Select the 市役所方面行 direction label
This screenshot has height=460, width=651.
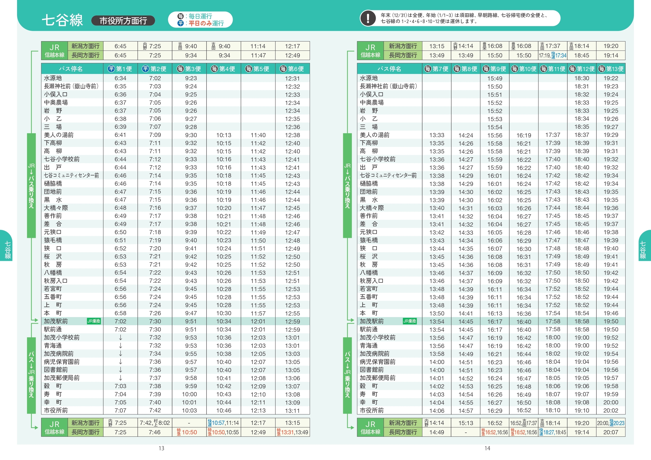[123, 21]
